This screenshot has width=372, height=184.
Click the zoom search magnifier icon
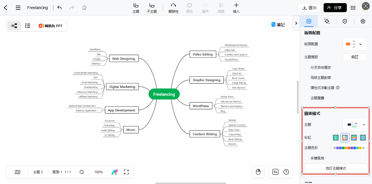click(82, 172)
